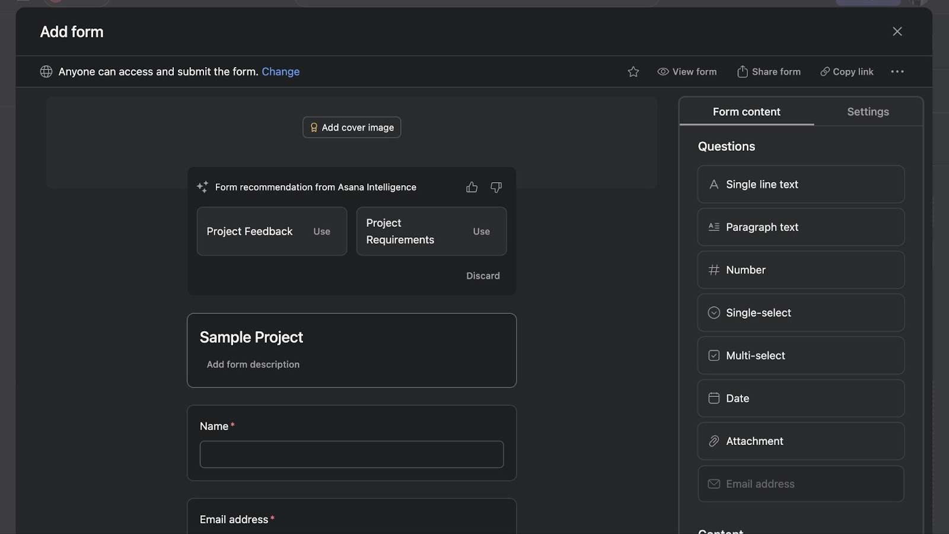
Task: Select the Form content tab
Action: coord(746,112)
